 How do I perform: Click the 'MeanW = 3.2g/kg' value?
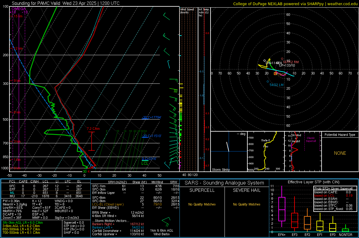15,204
